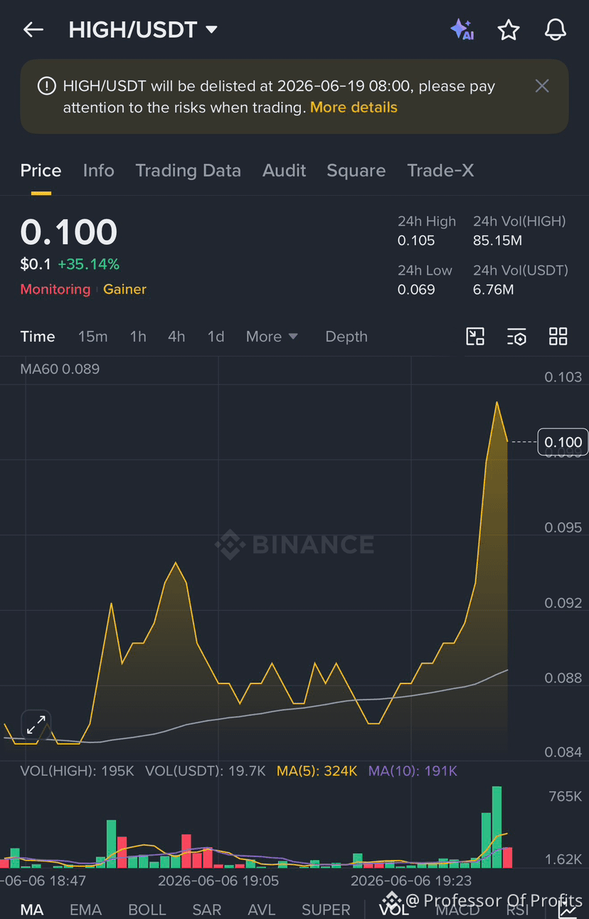Open the Trade-X tab
This screenshot has width=589, height=919.
tap(440, 171)
